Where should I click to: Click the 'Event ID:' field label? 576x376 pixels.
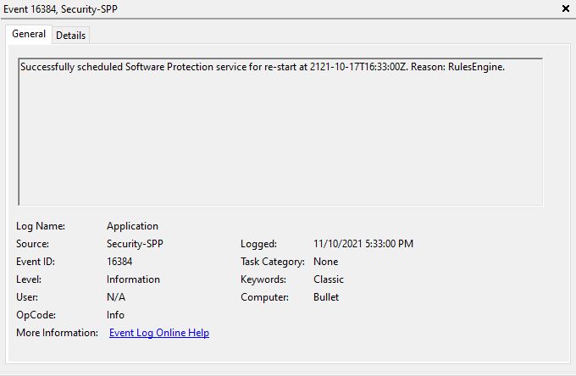pyautogui.click(x=36, y=262)
